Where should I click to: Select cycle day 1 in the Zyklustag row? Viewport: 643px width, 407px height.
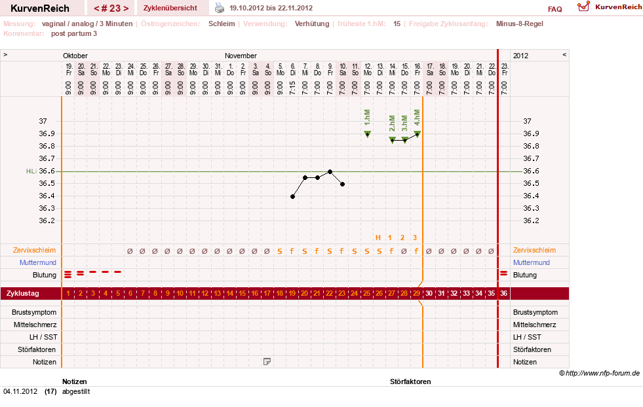coord(68,293)
